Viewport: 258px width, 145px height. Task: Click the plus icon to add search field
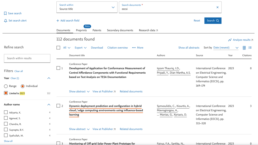tap(58, 21)
